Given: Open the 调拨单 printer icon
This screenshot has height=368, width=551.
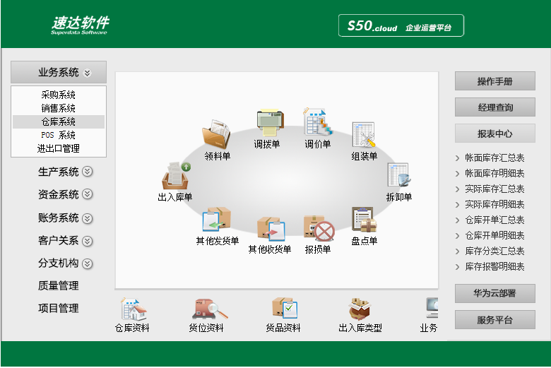Looking at the screenshot, I should [270, 123].
